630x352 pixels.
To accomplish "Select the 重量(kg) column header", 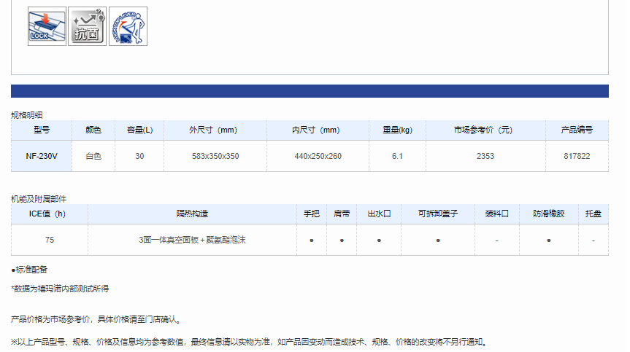I will coord(397,130).
